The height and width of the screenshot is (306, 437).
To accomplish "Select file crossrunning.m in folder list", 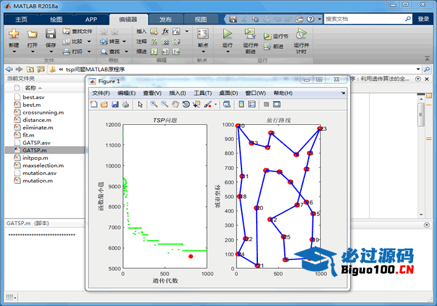I will 45,112.
